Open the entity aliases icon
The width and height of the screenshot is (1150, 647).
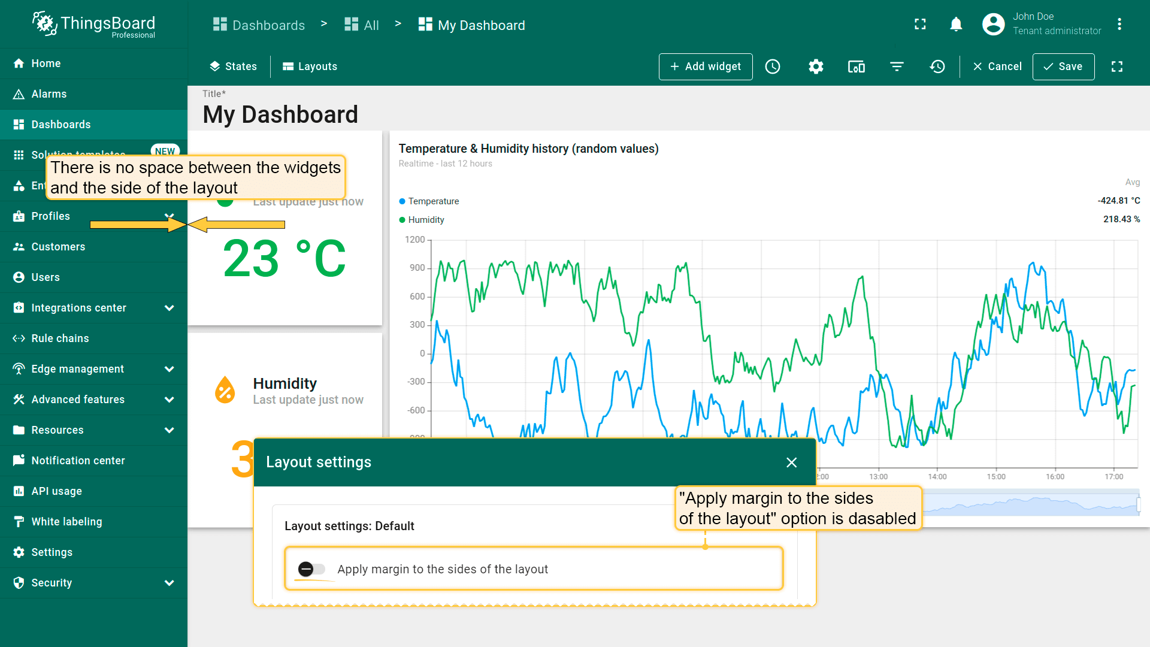[x=856, y=66]
